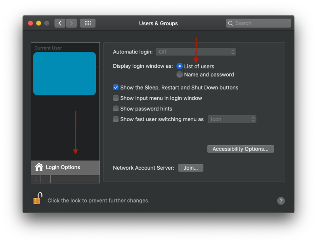Image resolution: width=317 pixels, height=243 pixels.
Task: Unlock preferences via the lock icon
Action: point(36,200)
